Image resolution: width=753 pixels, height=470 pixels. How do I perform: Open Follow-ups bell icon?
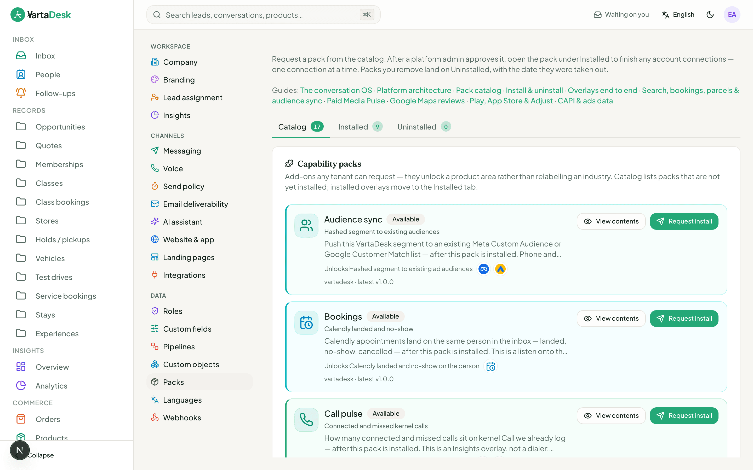tap(21, 93)
